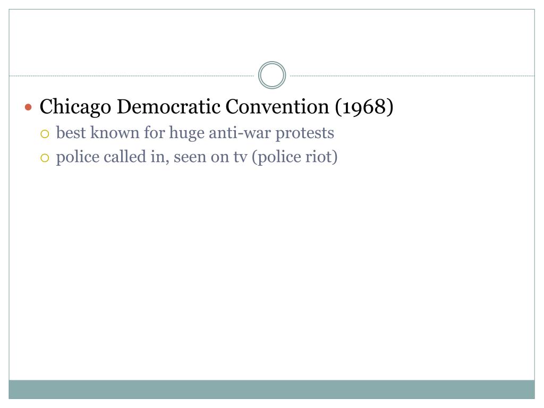Image resolution: width=544 pixels, height=408 pixels.
Task: Select the word 'Chicago' in the heading
Action: coord(75,107)
